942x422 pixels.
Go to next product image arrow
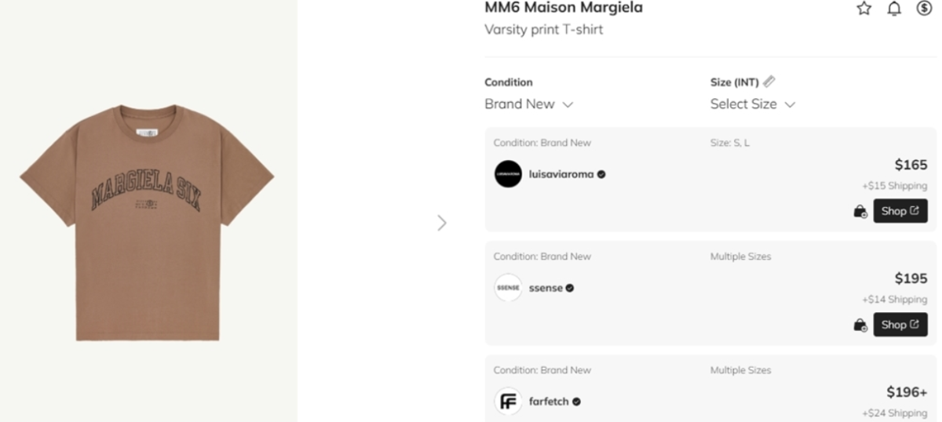pos(442,224)
